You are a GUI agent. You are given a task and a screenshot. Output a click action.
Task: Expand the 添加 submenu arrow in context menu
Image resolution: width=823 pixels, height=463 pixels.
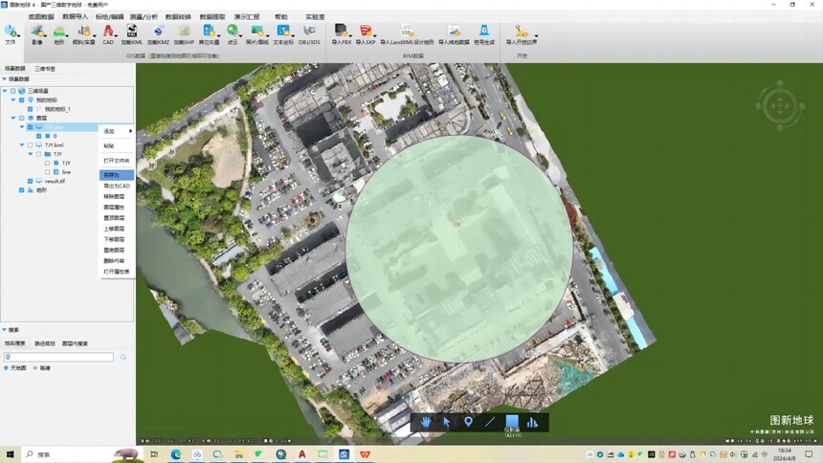tap(131, 131)
